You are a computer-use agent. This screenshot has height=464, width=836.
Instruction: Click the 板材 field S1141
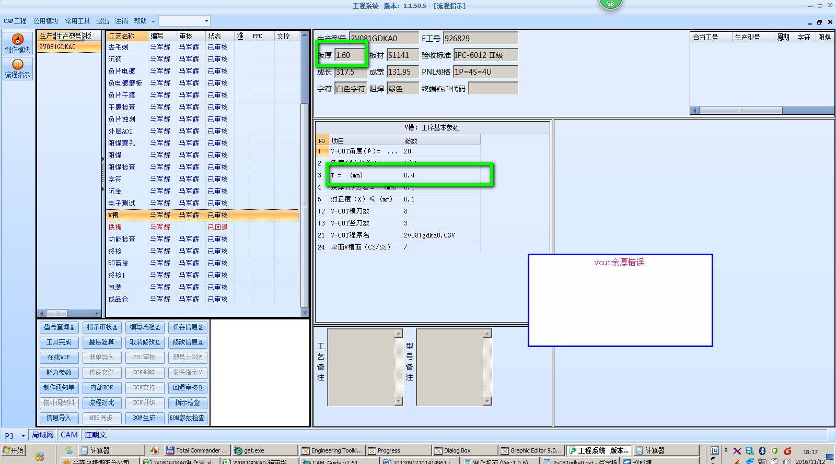click(402, 55)
